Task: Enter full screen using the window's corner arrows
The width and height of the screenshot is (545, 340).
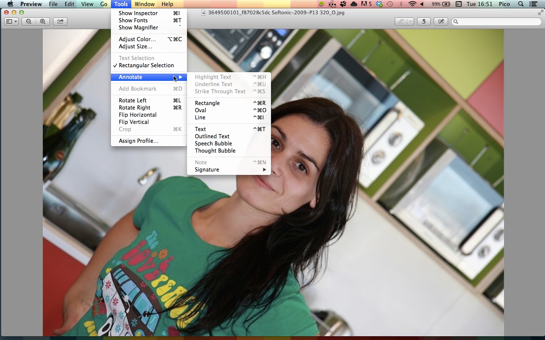Action: (540, 13)
